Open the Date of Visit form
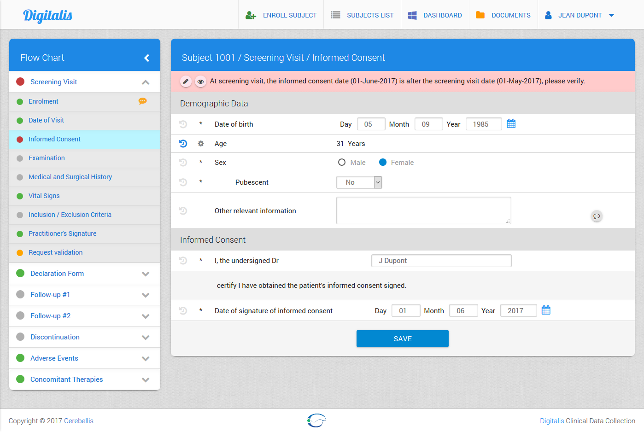The width and height of the screenshot is (644, 432). pyautogui.click(x=46, y=120)
